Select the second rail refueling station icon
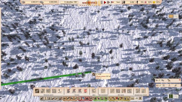Viewport: 182px width, 102px height. coord(143,91)
